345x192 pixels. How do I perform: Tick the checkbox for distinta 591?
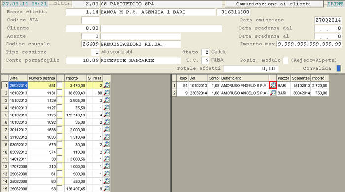(60, 85)
